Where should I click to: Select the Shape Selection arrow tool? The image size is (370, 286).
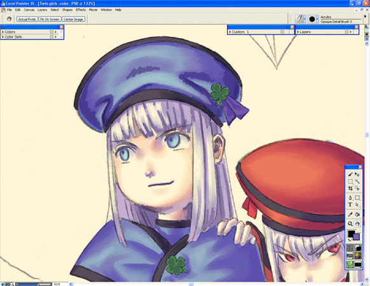click(x=357, y=205)
